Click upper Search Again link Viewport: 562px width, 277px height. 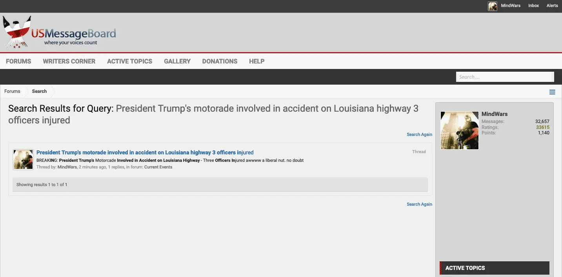point(419,134)
